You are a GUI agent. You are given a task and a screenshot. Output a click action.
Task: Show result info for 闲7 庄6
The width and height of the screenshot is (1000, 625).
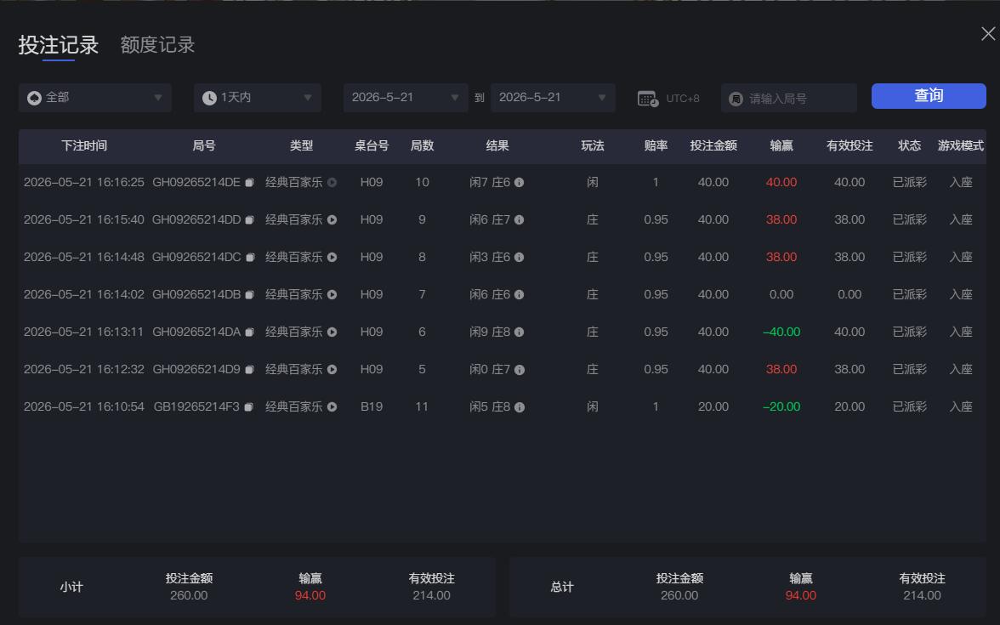[x=519, y=182]
